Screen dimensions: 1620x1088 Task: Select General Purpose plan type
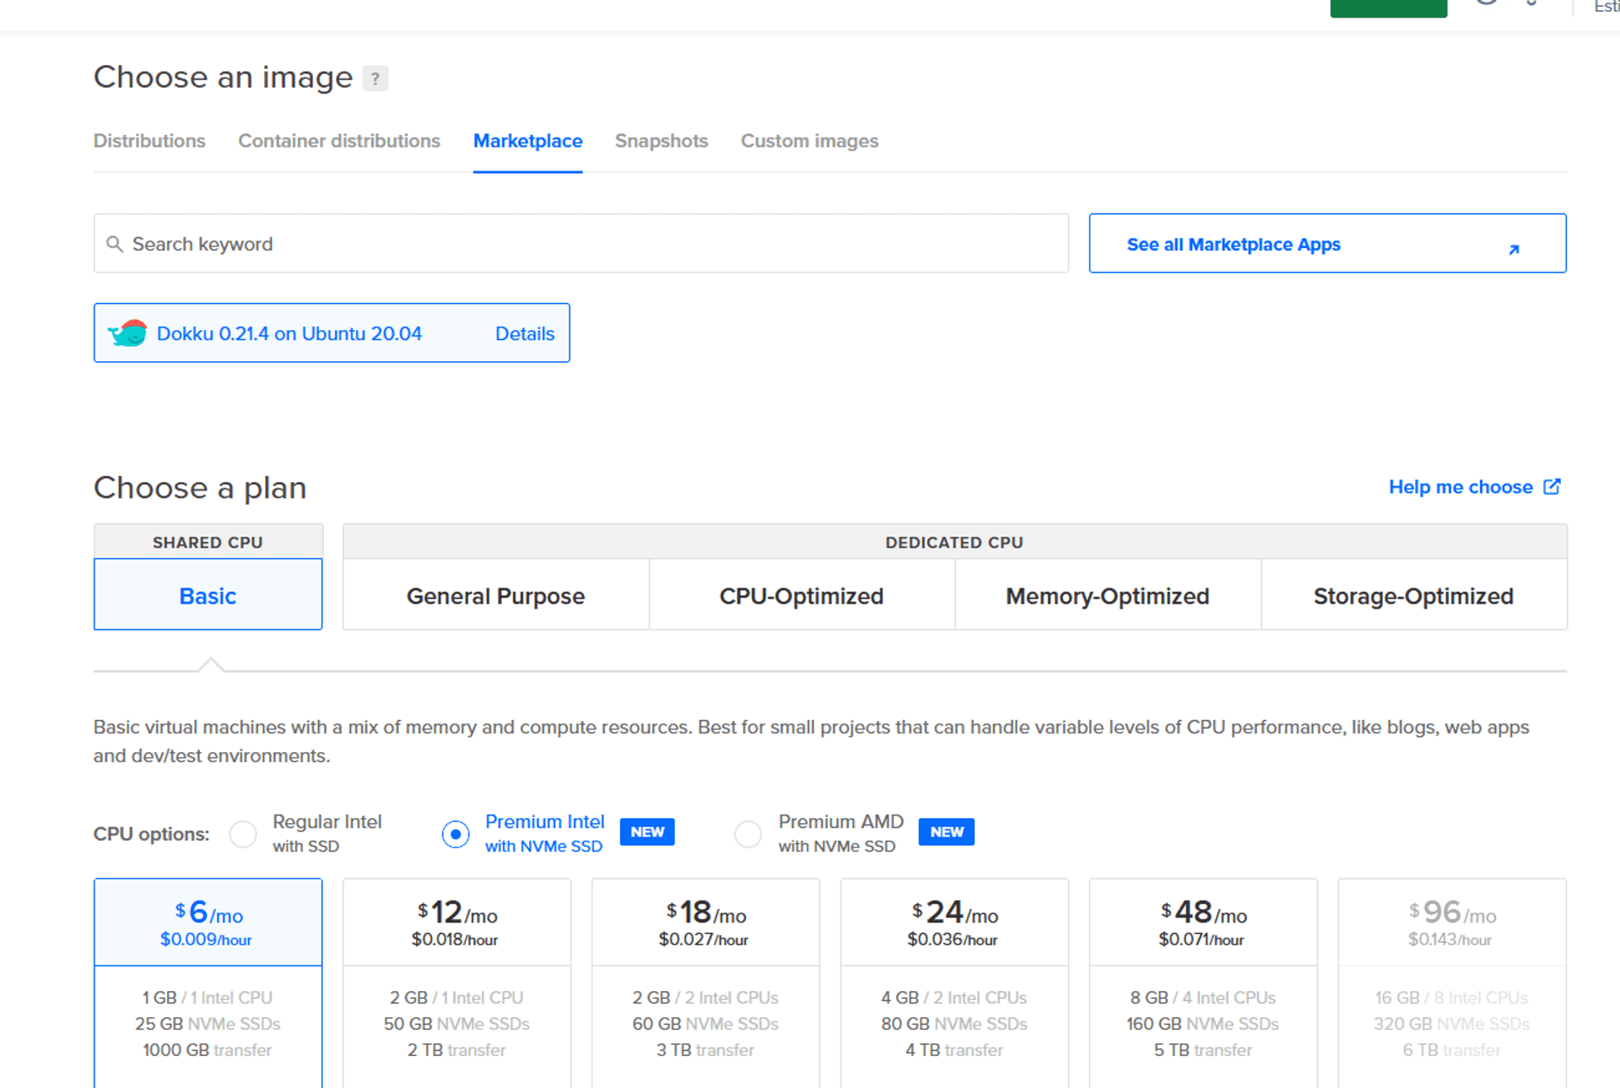495,596
